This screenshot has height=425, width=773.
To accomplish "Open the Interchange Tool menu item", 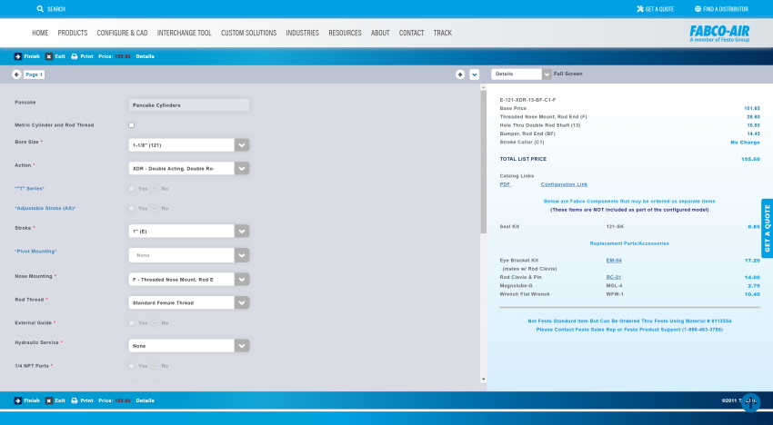I will [x=184, y=33].
